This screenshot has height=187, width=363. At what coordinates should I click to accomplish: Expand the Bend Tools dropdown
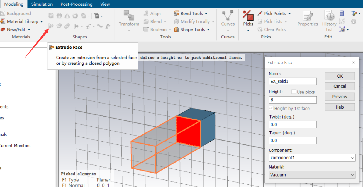pyautogui.click(x=206, y=14)
